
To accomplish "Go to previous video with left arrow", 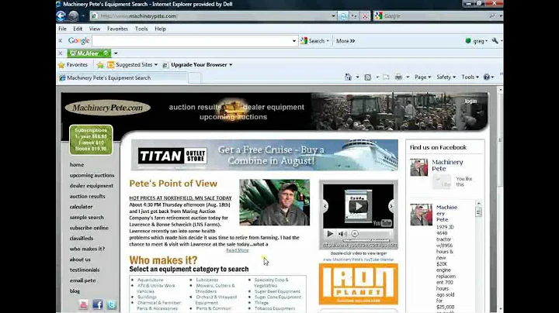I will click(325, 206).
